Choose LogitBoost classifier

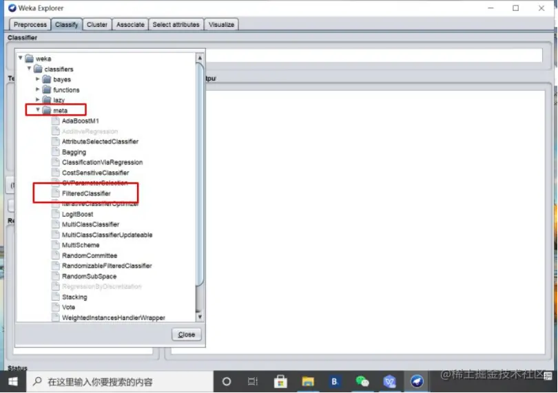[77, 215]
